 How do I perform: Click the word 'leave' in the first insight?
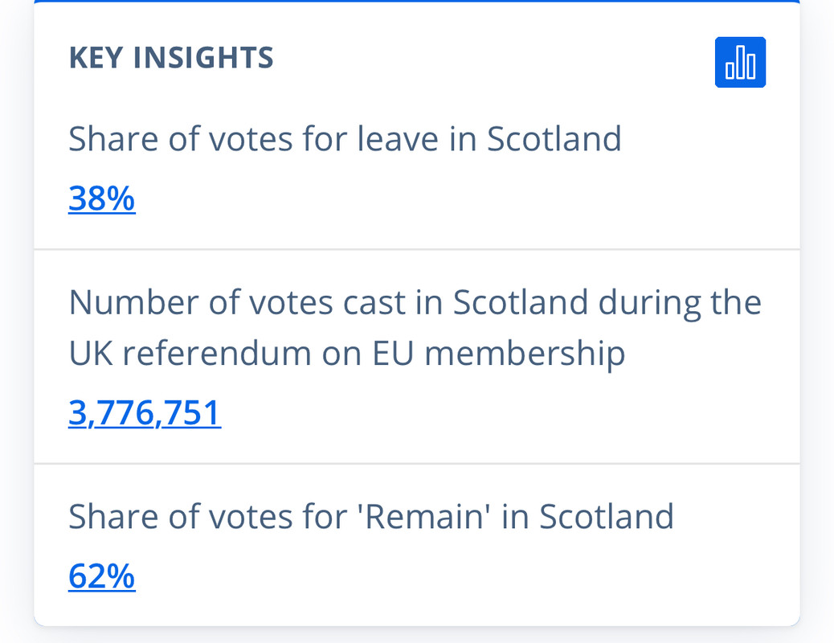pos(398,139)
